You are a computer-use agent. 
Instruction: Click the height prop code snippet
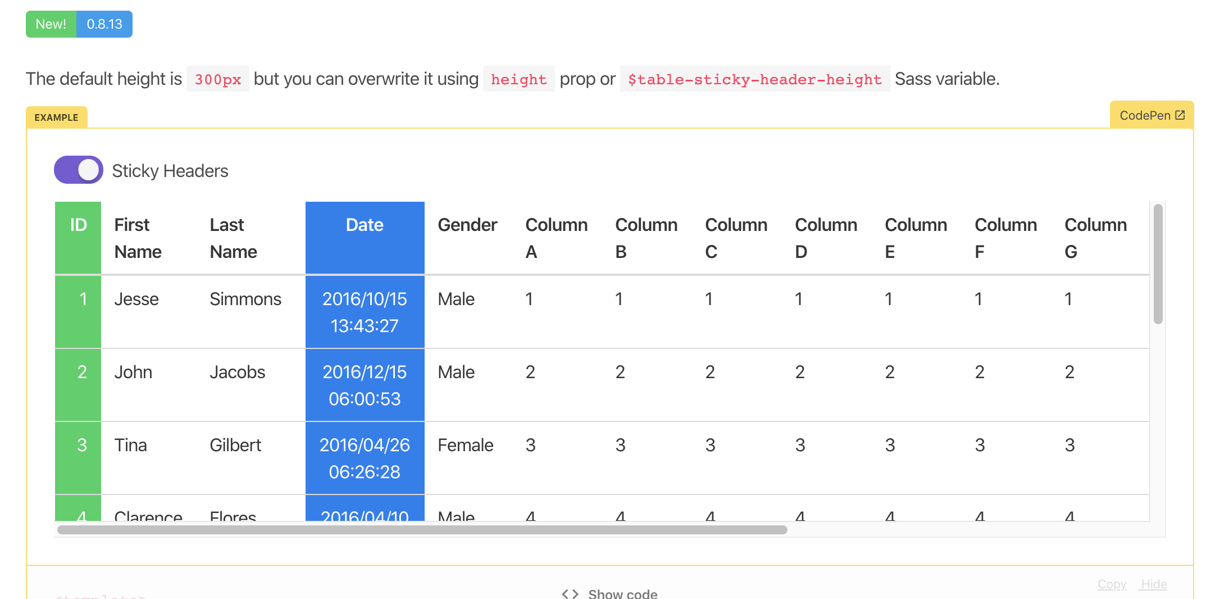[x=518, y=79]
